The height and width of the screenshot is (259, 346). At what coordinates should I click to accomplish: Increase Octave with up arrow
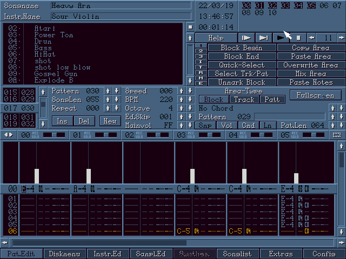182,108
